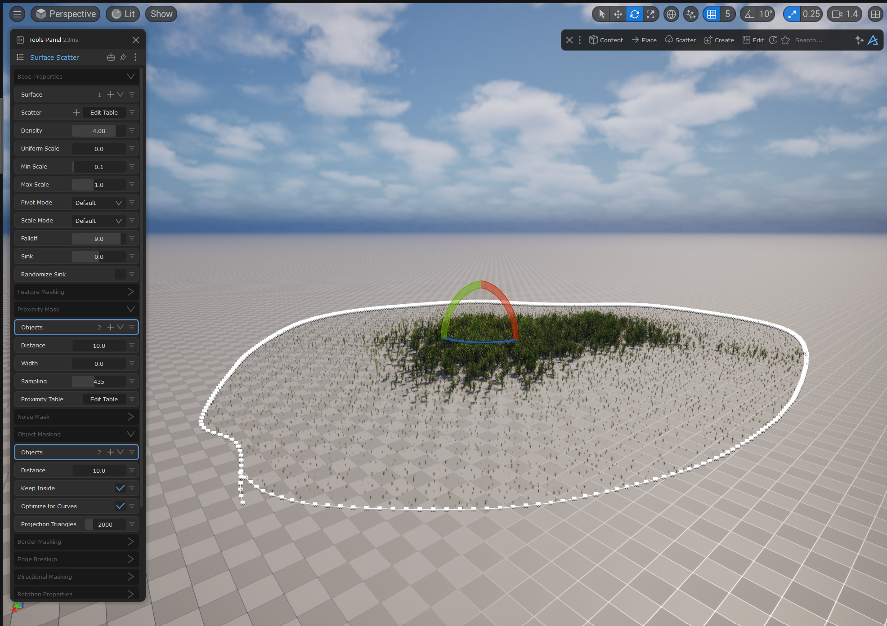Screen dimensions: 887x626
Task: Expand the Border Masking section
Action: [131, 542]
